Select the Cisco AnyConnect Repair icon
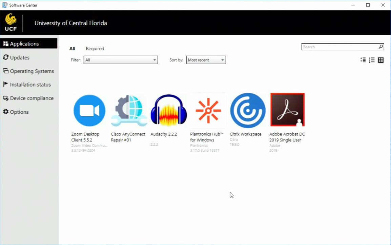This screenshot has height=245, width=391. pos(129,111)
